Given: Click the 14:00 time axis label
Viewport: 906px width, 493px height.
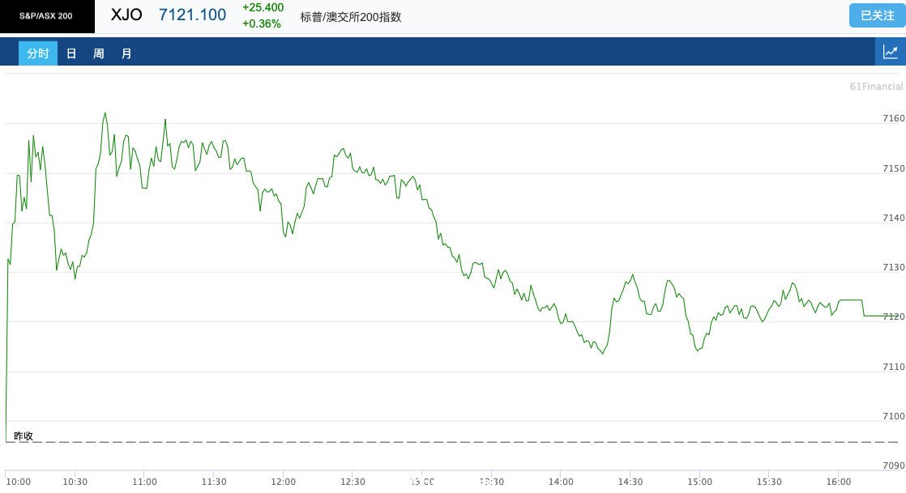Looking at the screenshot, I should point(561,482).
